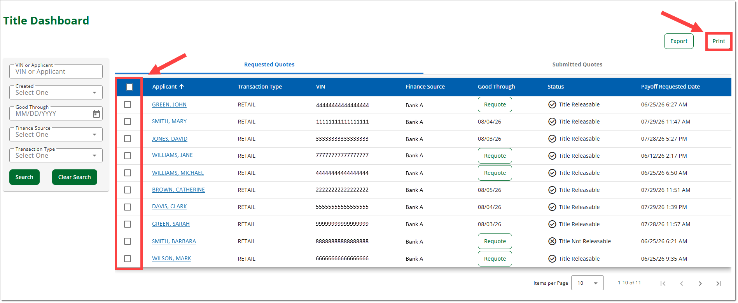Image resolution: width=738 pixels, height=303 pixels.
Task: Expand the Created dropdown
Action: [56, 92]
